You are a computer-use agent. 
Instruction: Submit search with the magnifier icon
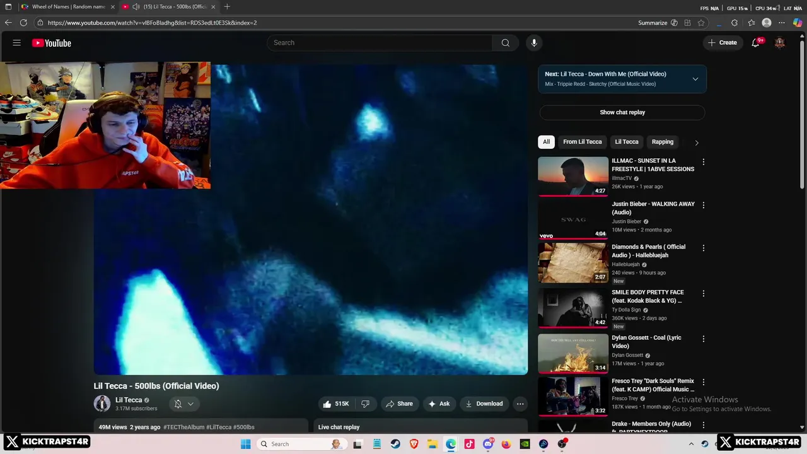click(505, 43)
